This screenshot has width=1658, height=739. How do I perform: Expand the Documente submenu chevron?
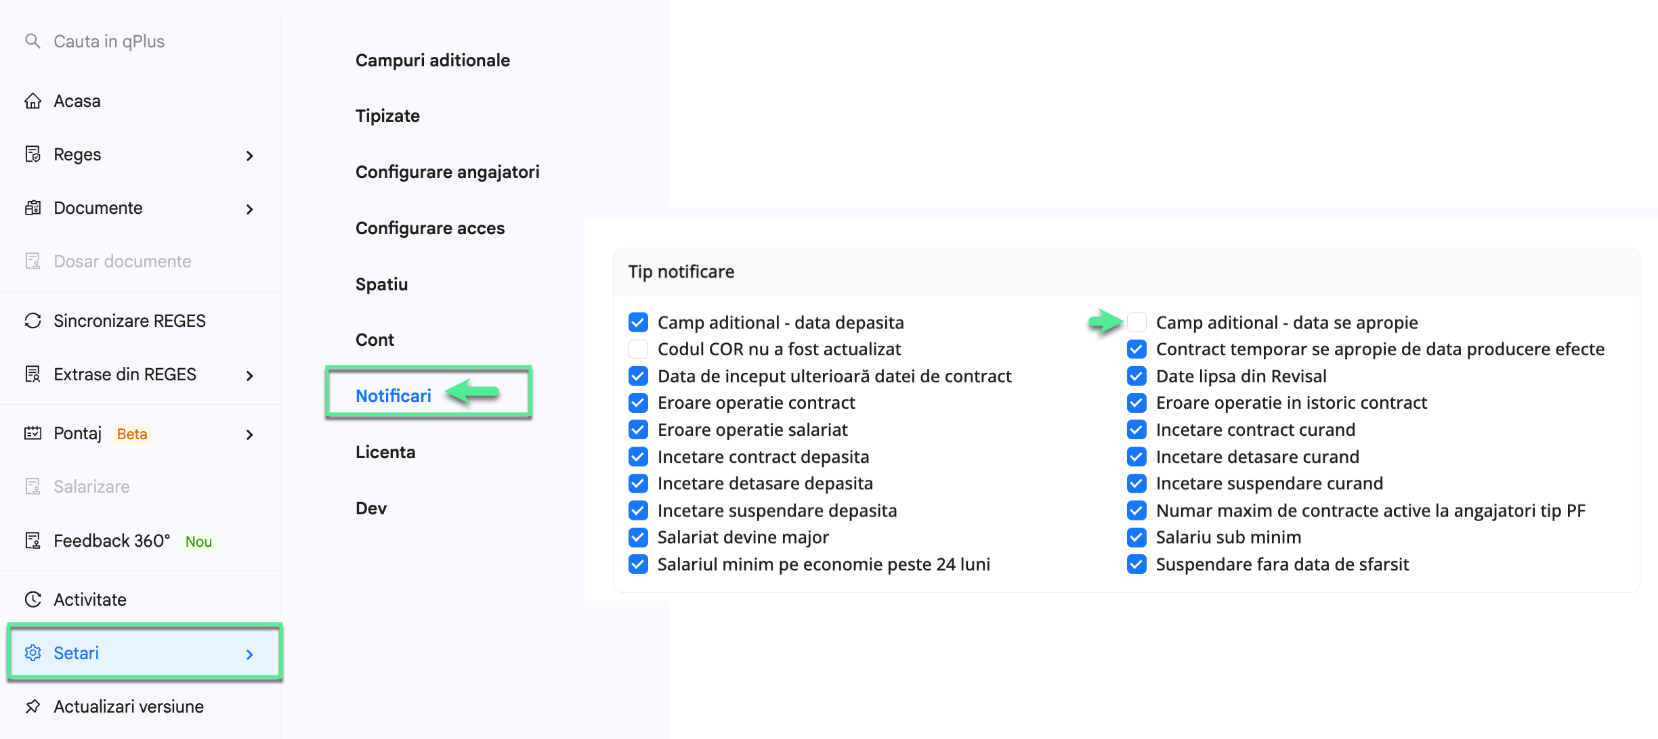click(x=250, y=209)
